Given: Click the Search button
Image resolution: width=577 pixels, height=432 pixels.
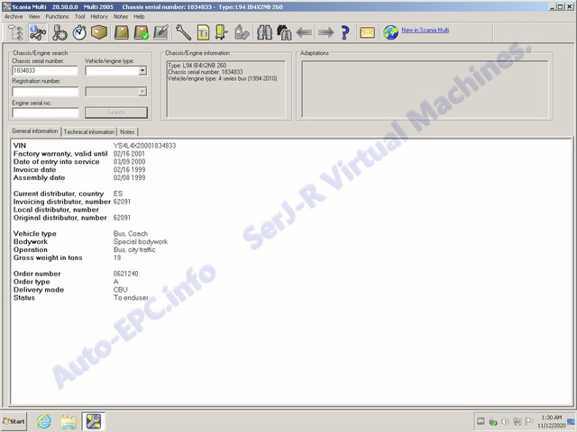Looking at the screenshot, I should (116, 112).
